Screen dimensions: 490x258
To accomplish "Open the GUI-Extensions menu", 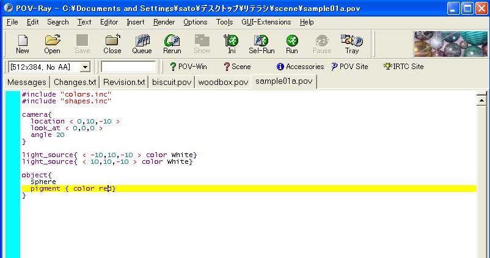I will 266,22.
